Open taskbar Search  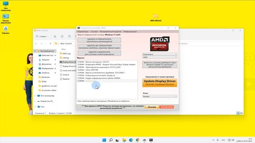coord(111,140)
